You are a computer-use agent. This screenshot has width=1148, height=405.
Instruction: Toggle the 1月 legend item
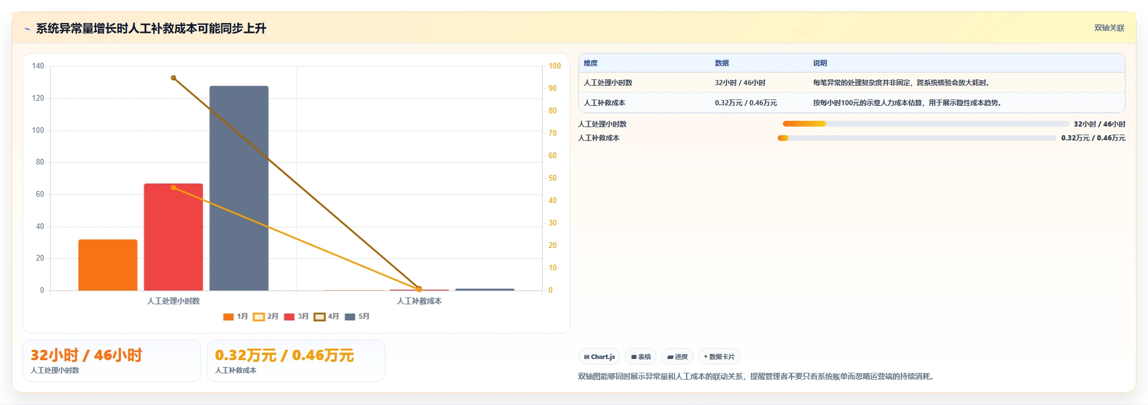point(235,316)
